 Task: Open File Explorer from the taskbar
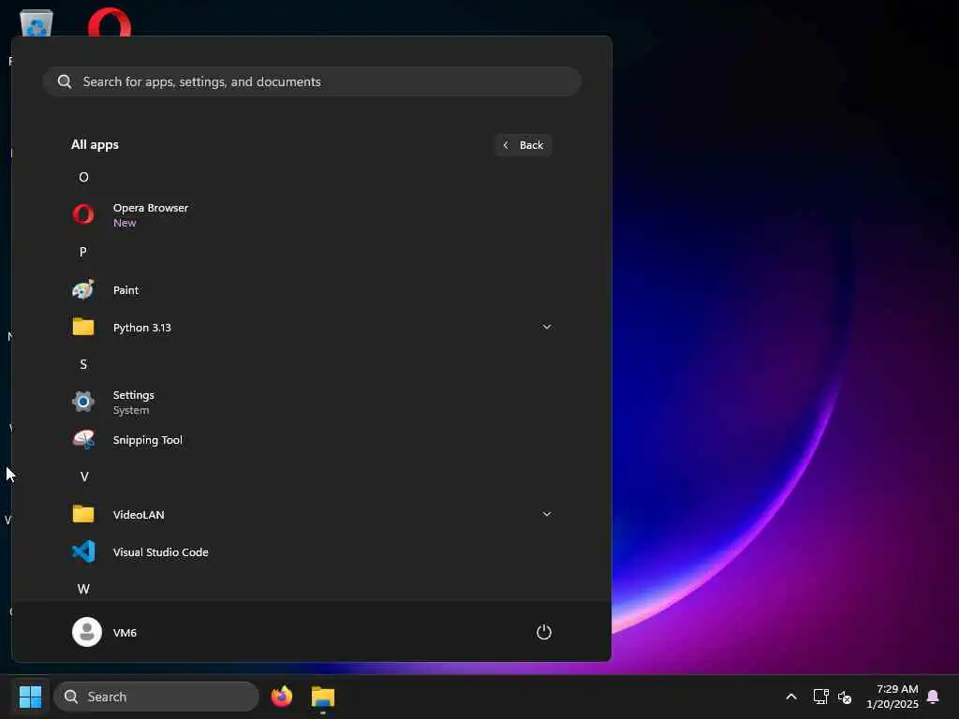[x=323, y=697]
